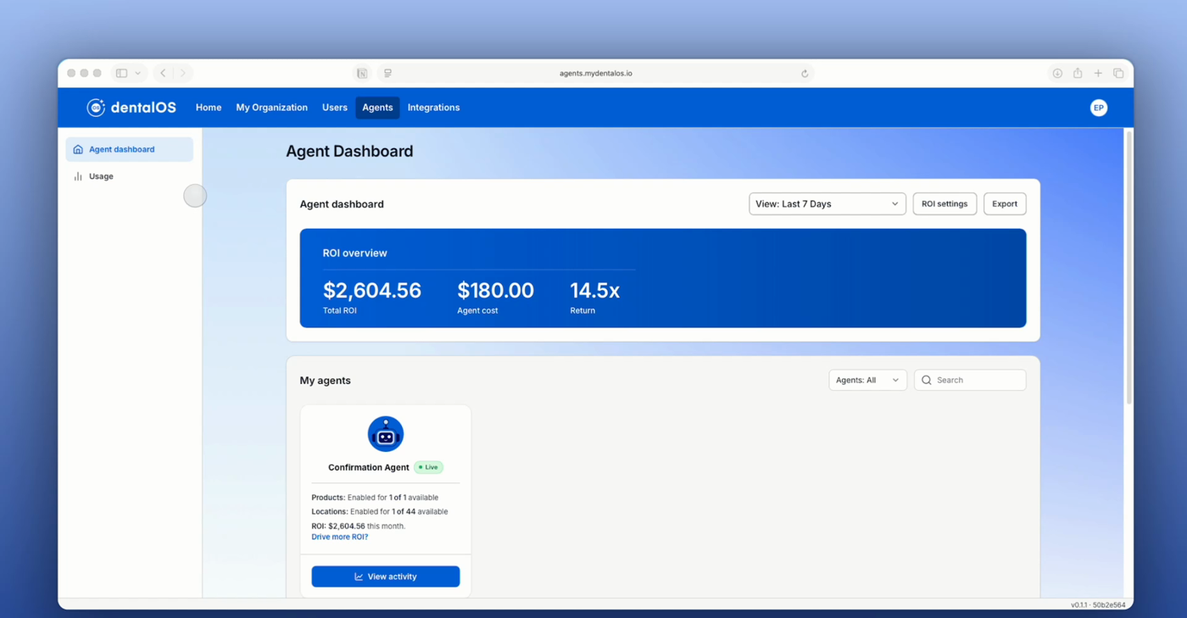Click the page reader icon in address bar
1187x618 pixels.
click(387, 74)
